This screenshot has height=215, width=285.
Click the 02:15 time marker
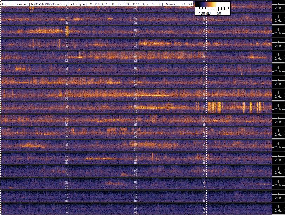[x=67, y=185]
